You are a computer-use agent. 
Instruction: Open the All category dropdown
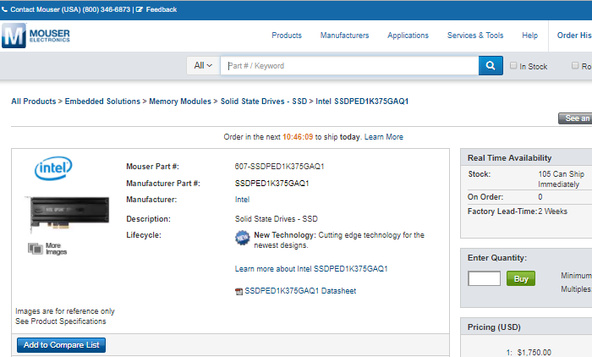click(203, 66)
